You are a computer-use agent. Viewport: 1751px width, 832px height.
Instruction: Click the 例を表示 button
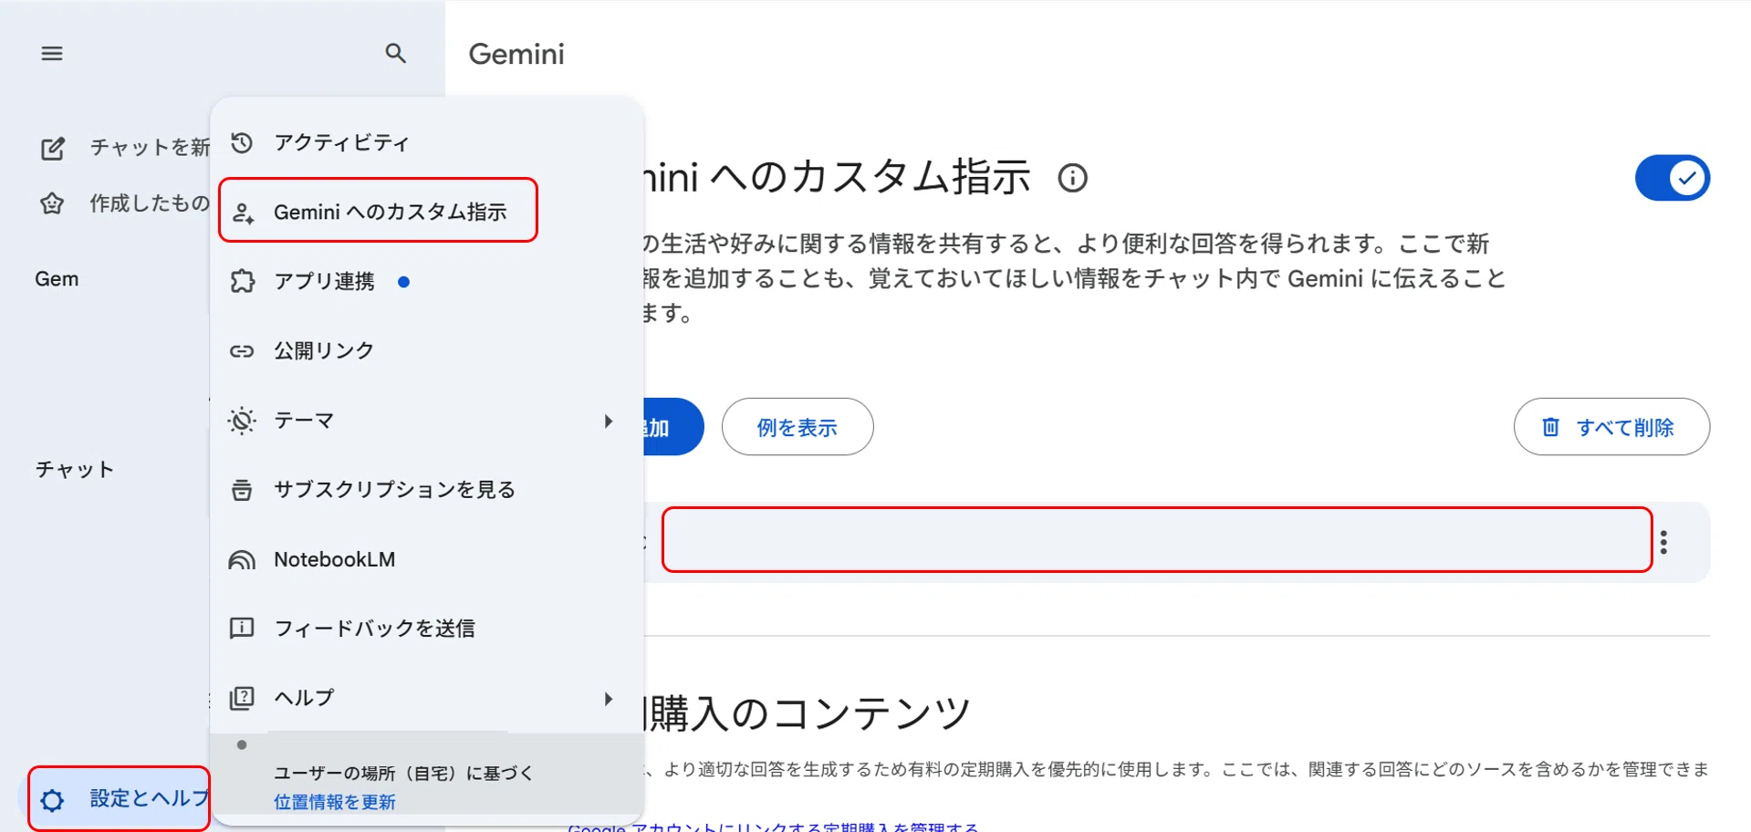797,427
